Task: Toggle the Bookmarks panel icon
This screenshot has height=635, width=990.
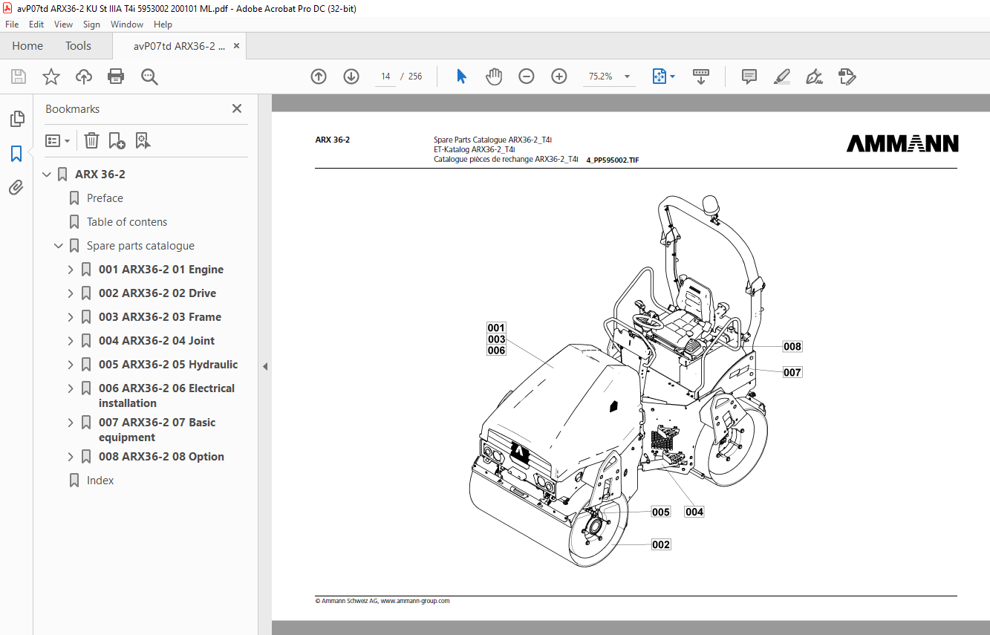Action: tap(16, 154)
